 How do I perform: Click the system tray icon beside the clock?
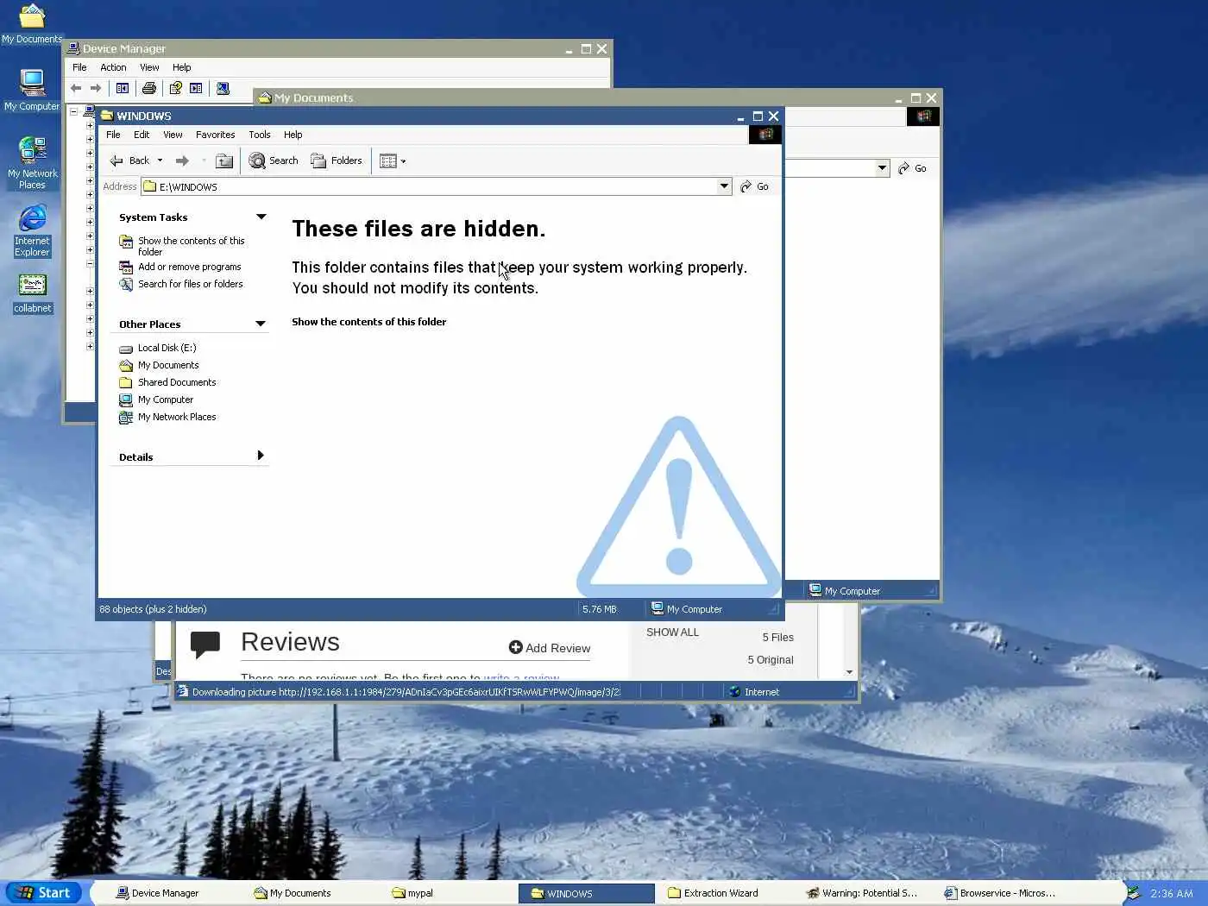[x=1134, y=893]
